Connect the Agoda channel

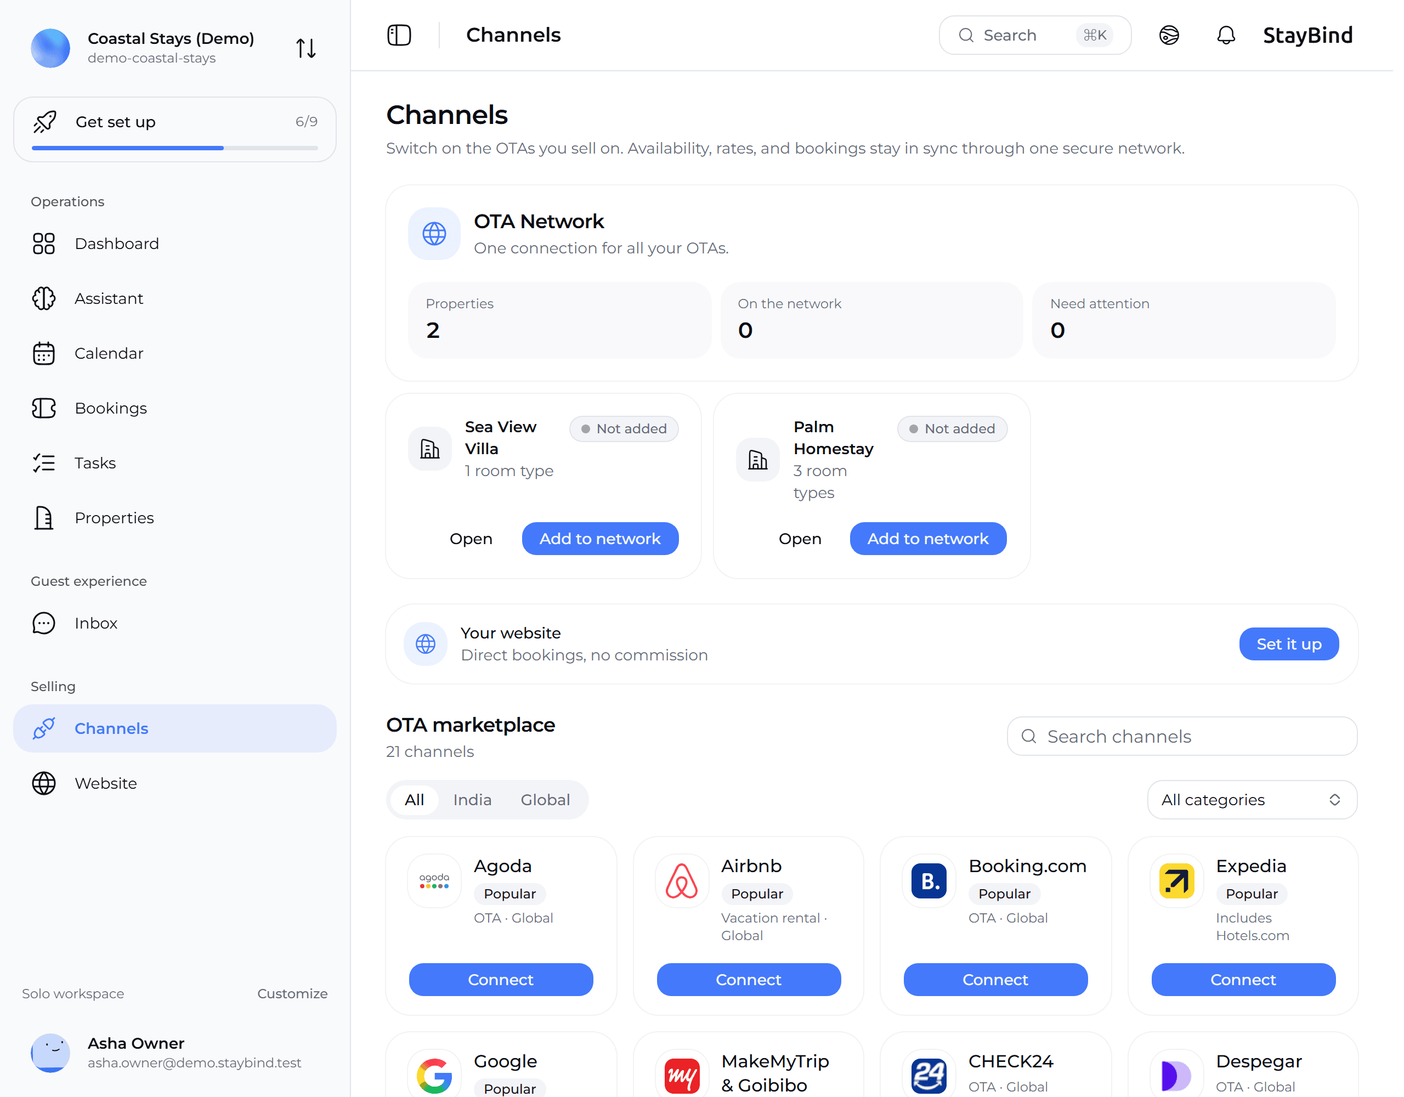500,978
